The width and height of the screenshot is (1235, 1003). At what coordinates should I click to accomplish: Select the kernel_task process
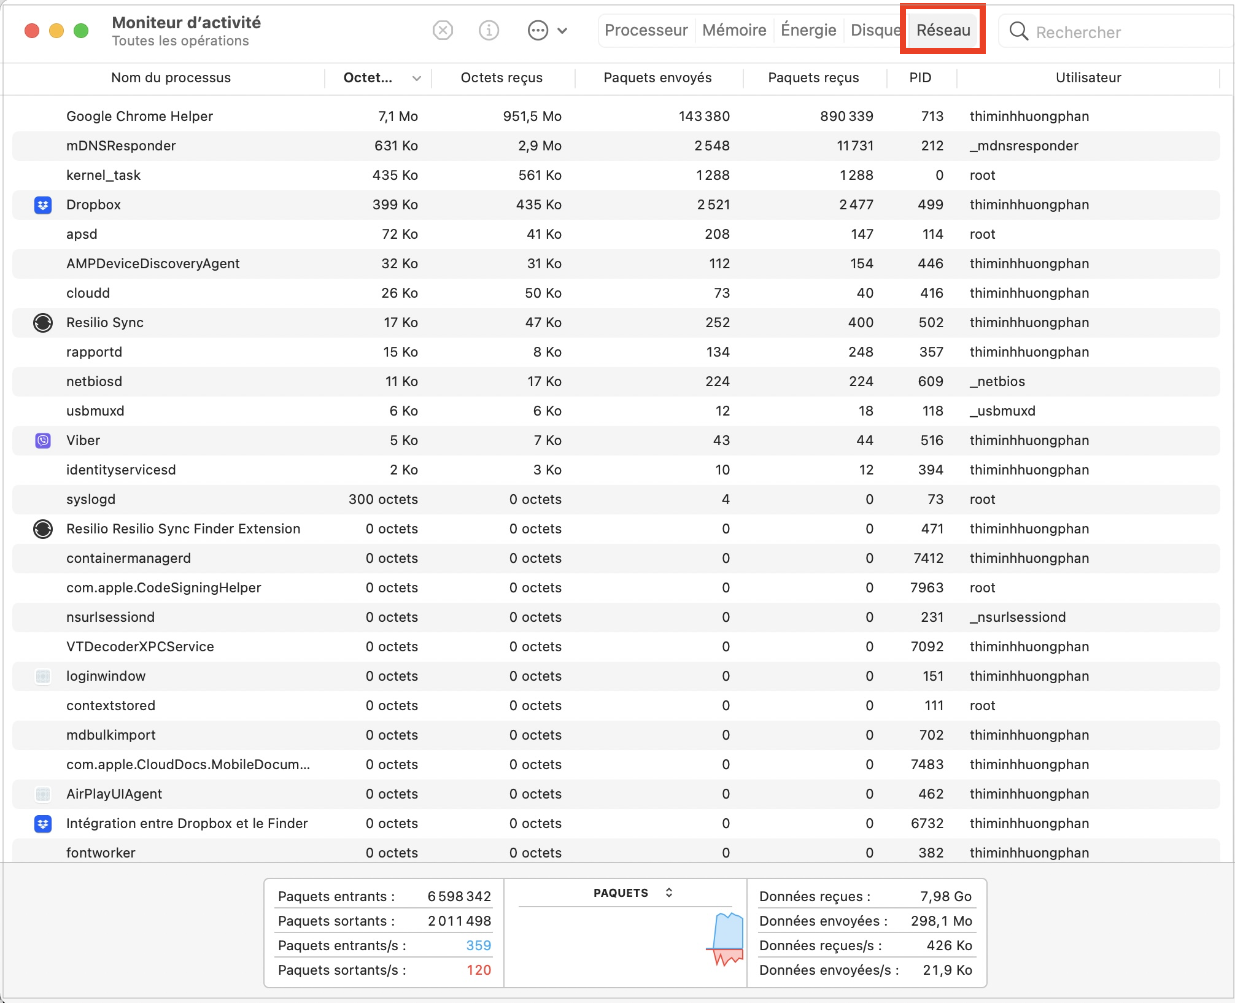point(616,176)
